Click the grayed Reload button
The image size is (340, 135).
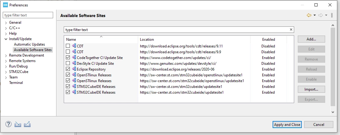click(311, 69)
